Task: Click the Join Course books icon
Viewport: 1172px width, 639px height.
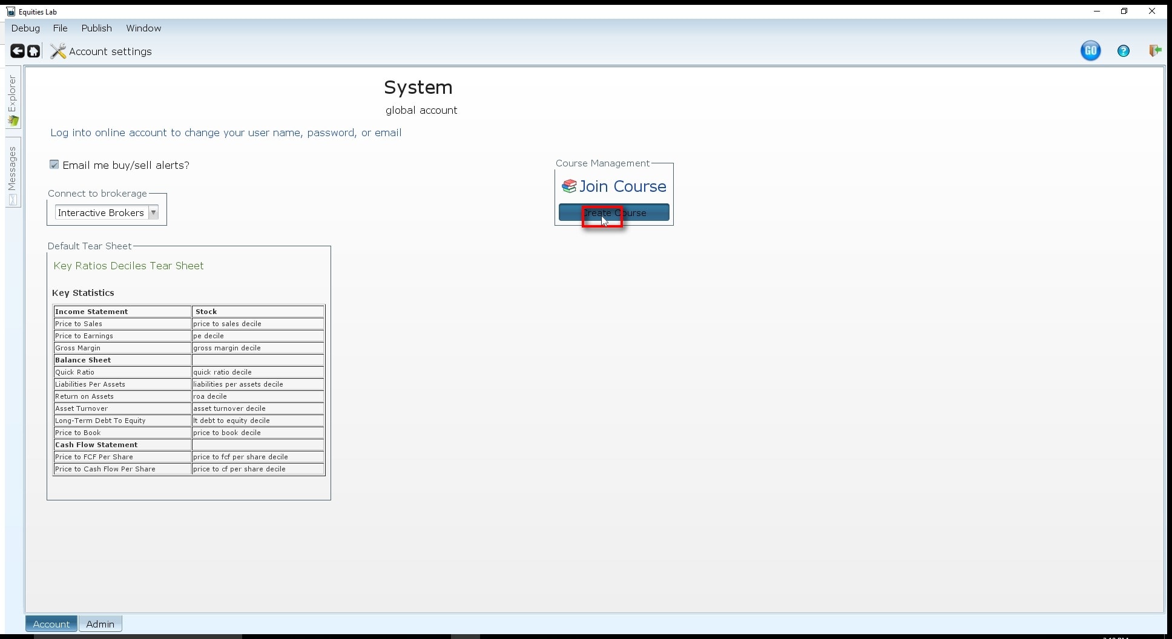Action: coord(569,186)
